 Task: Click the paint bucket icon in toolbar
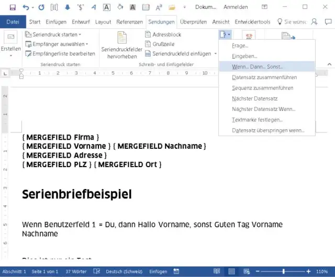[120, 7]
